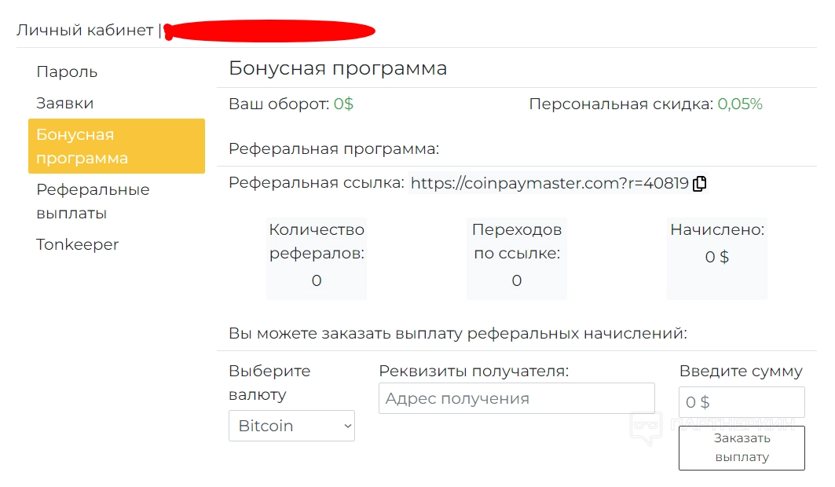Open the Пароль section in the sidebar
The width and height of the screenshot is (835, 487).
pos(67,71)
